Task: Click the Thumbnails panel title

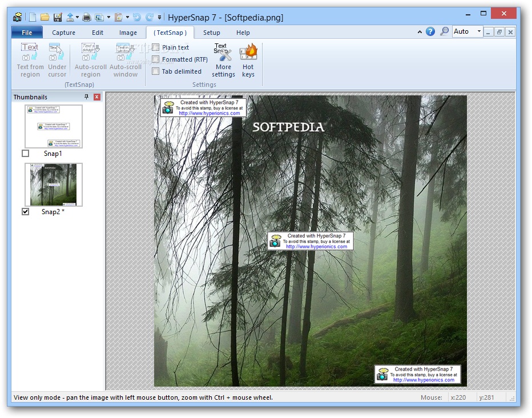Action: (x=30, y=97)
